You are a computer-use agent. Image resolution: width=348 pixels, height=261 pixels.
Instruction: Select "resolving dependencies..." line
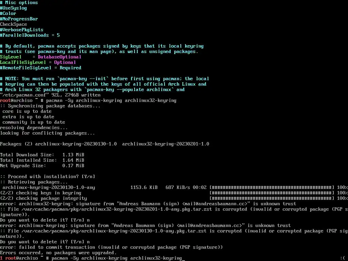pos(34,128)
